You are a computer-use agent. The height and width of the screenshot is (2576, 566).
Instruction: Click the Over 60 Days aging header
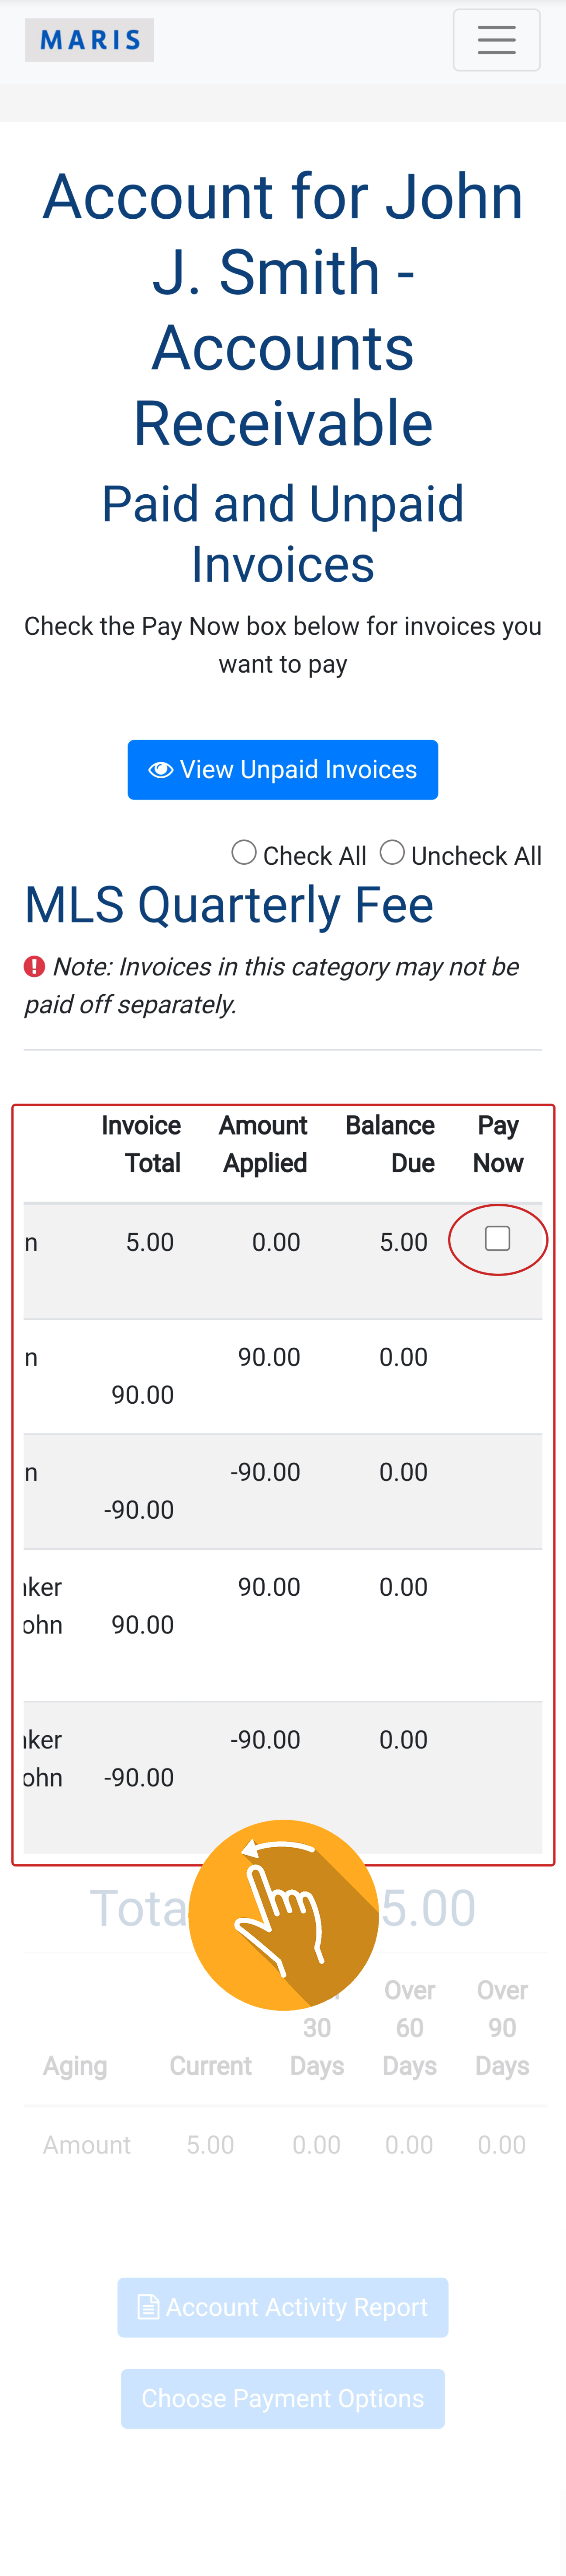409,2027
